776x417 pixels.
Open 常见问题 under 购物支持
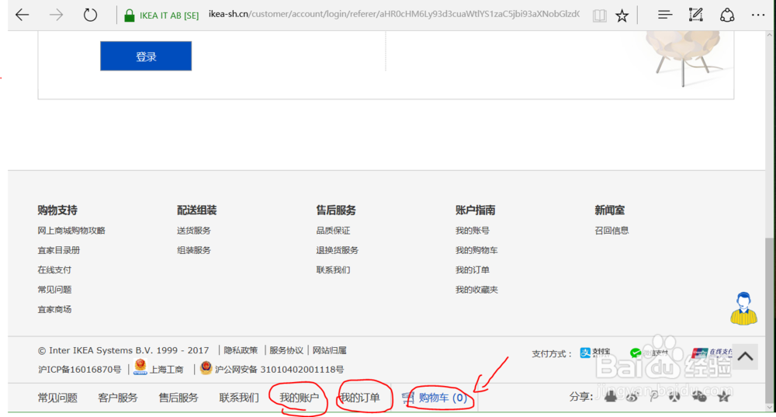click(54, 290)
